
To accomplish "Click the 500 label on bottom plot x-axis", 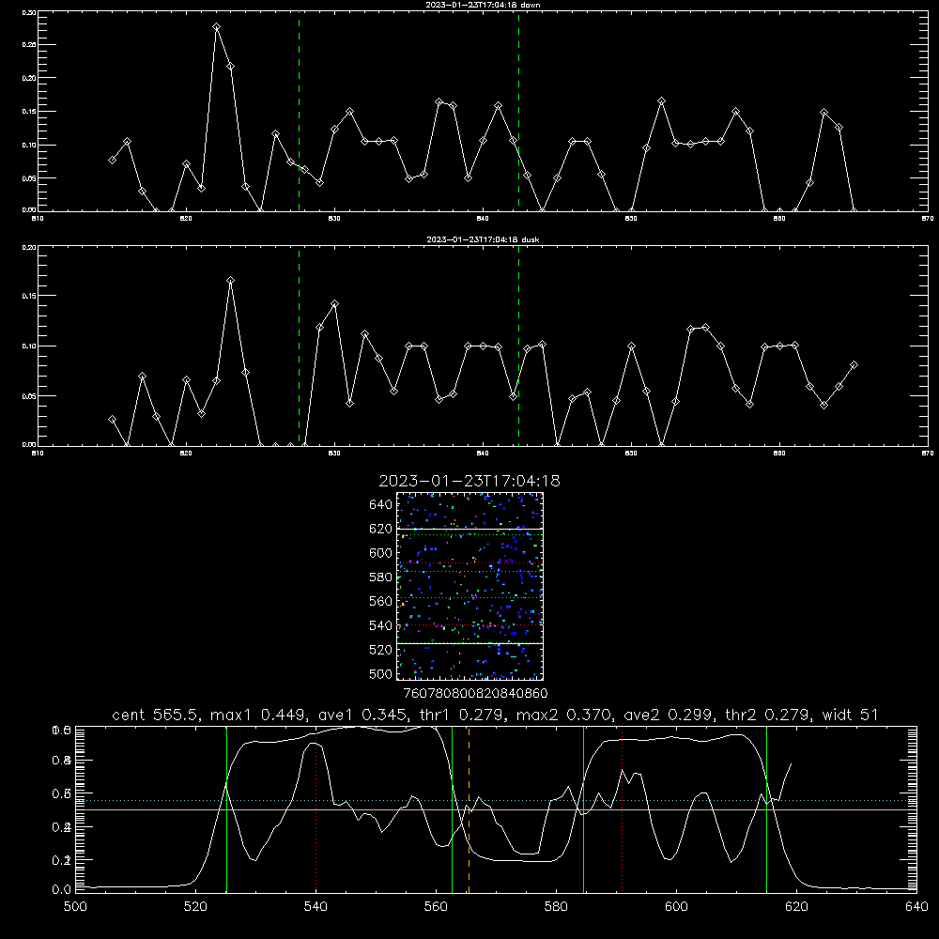I will [75, 907].
